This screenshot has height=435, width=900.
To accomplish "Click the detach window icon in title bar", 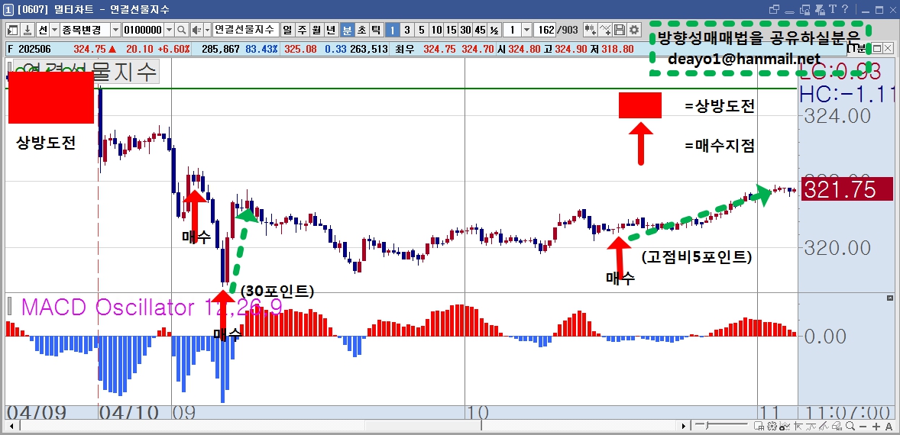I will click(x=774, y=10).
